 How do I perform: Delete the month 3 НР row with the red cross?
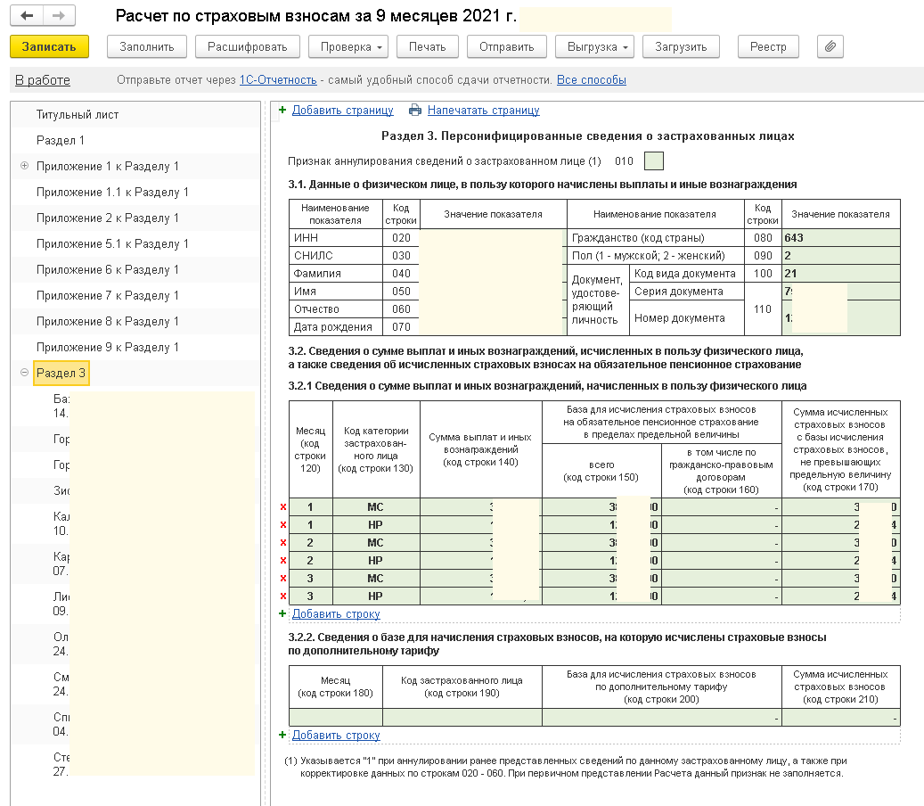point(283,596)
